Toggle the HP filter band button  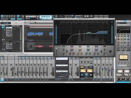[64, 46]
